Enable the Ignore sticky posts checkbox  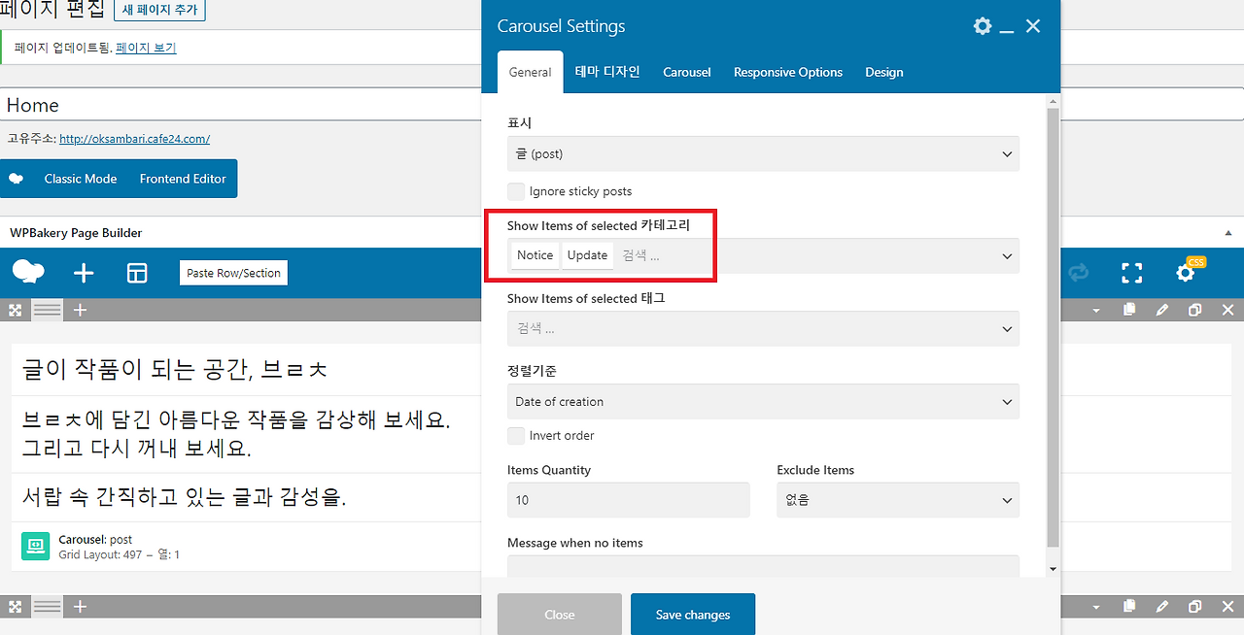click(516, 191)
